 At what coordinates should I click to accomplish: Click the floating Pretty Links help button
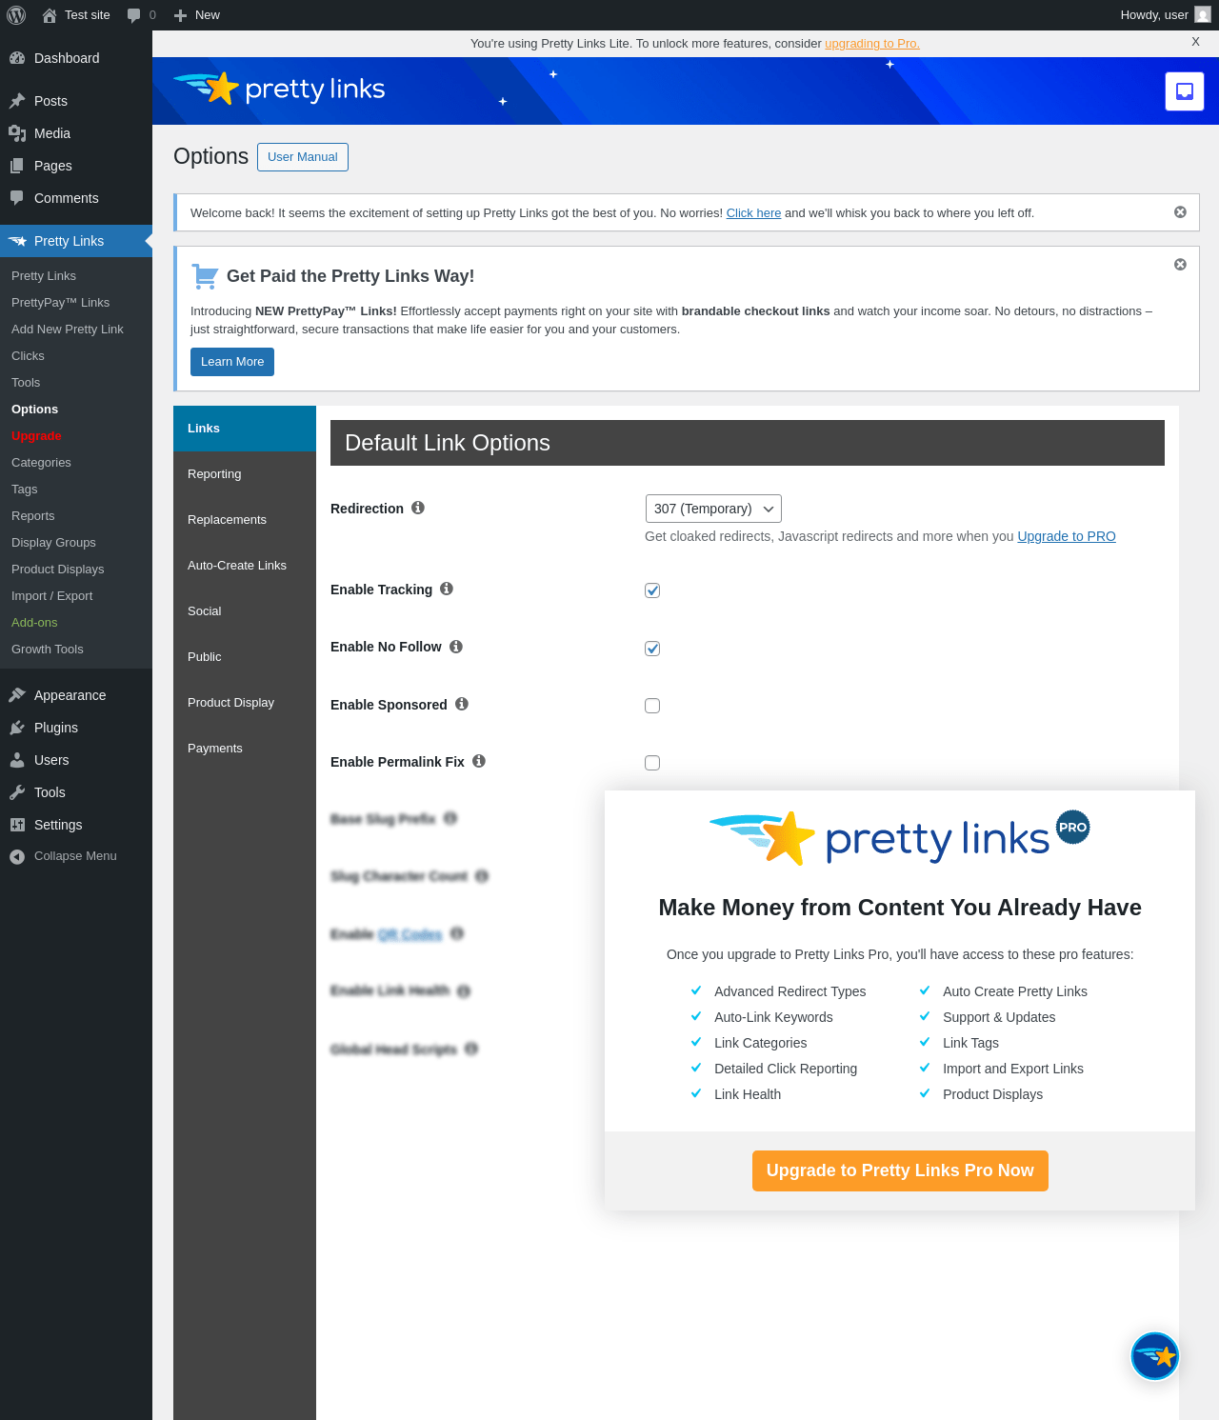(x=1155, y=1356)
